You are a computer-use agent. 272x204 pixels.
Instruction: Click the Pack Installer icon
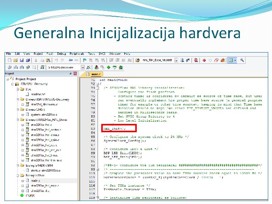(121, 67)
